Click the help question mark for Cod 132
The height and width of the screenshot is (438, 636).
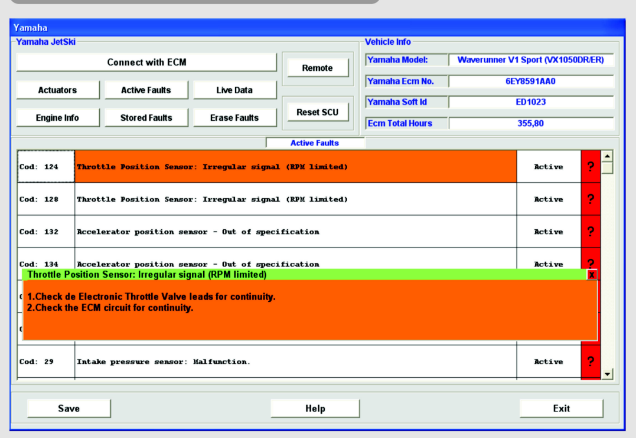pyautogui.click(x=591, y=231)
